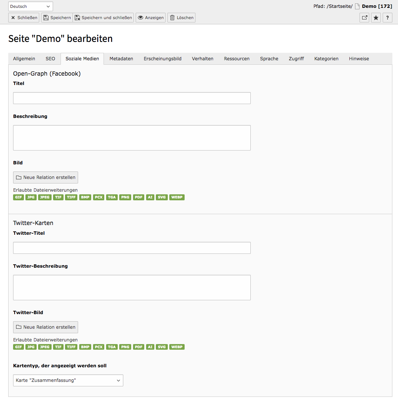
Task: Click the save-and-close icon on Speichern und schließen
Action: pos(78,17)
